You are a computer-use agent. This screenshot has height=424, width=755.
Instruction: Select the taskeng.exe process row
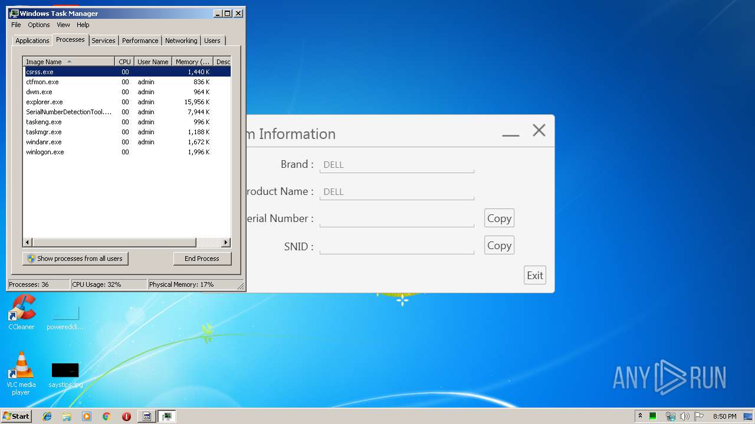tap(127, 122)
